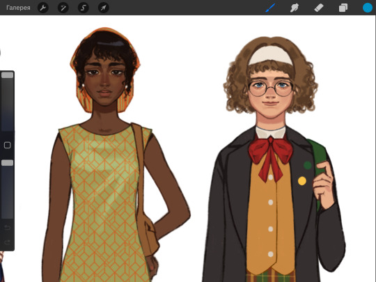Viewport: 376px width, 282px height.
Task: Open the Layers panel
Action: (343, 8)
